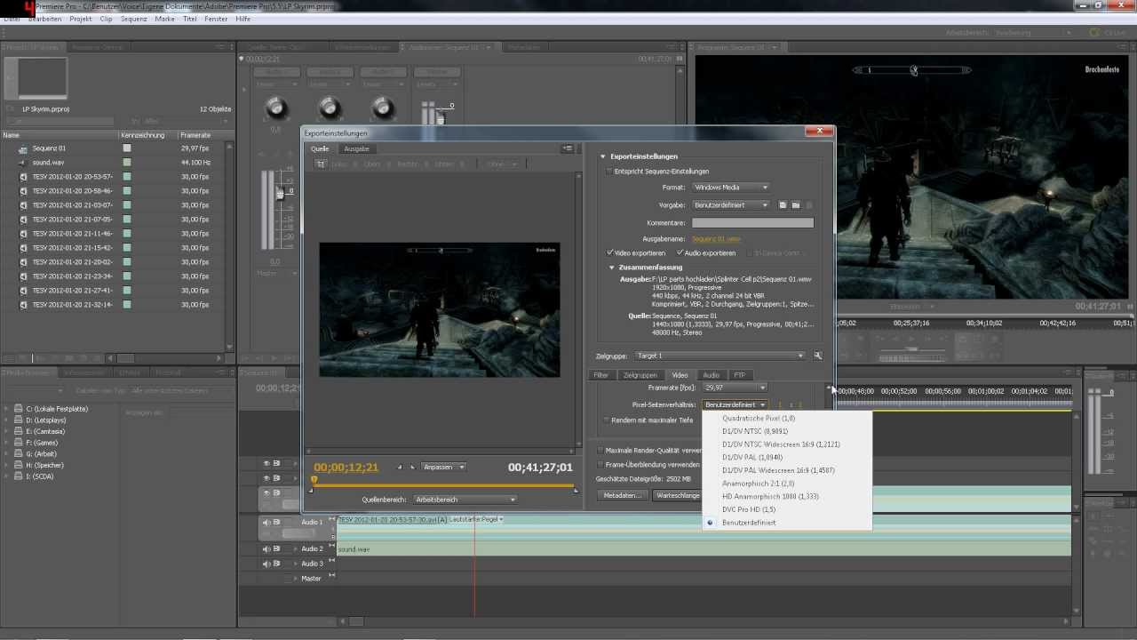Viewport: 1137px width, 640px height.
Task: Click the Metadaten... button
Action: [x=622, y=495]
